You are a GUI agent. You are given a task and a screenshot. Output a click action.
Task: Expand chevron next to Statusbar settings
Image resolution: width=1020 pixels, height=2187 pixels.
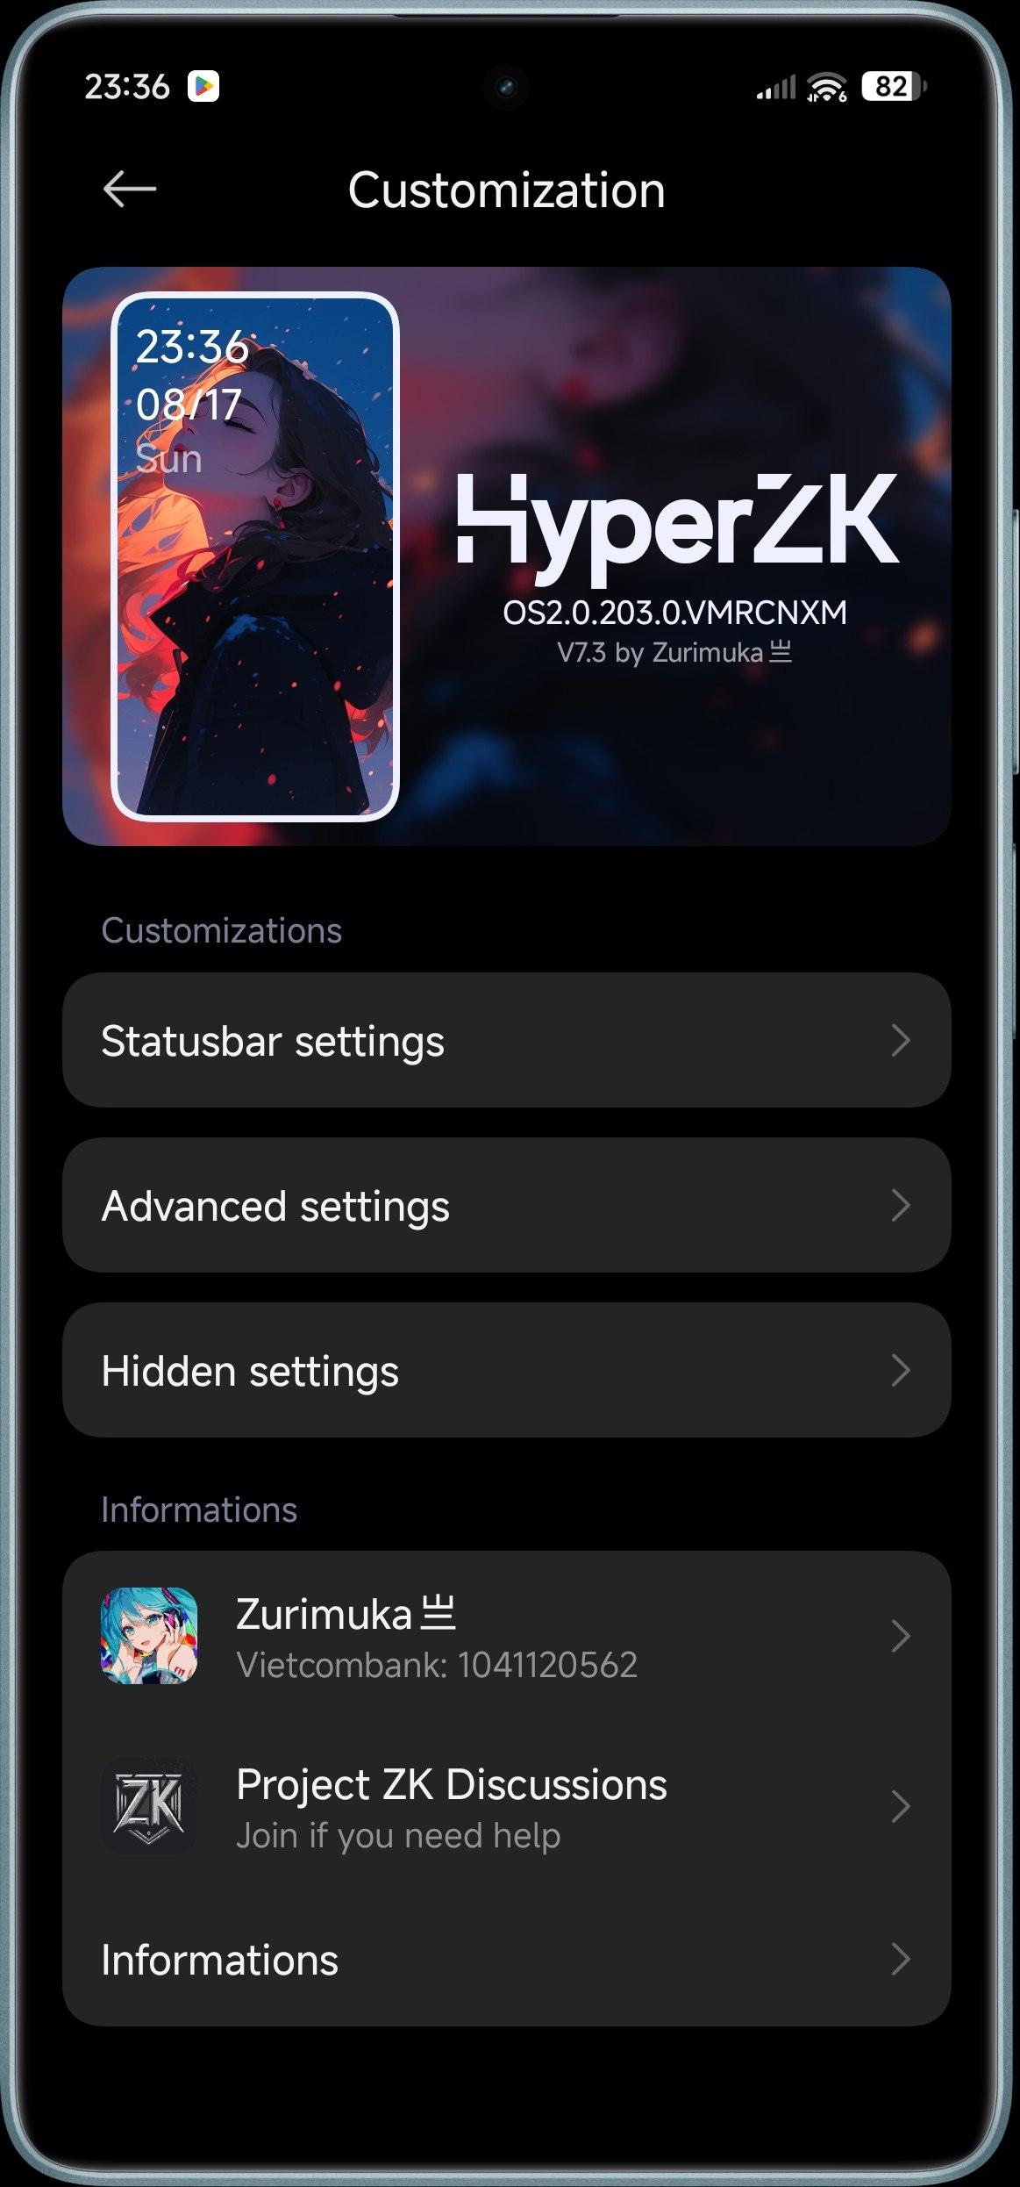[901, 1040]
